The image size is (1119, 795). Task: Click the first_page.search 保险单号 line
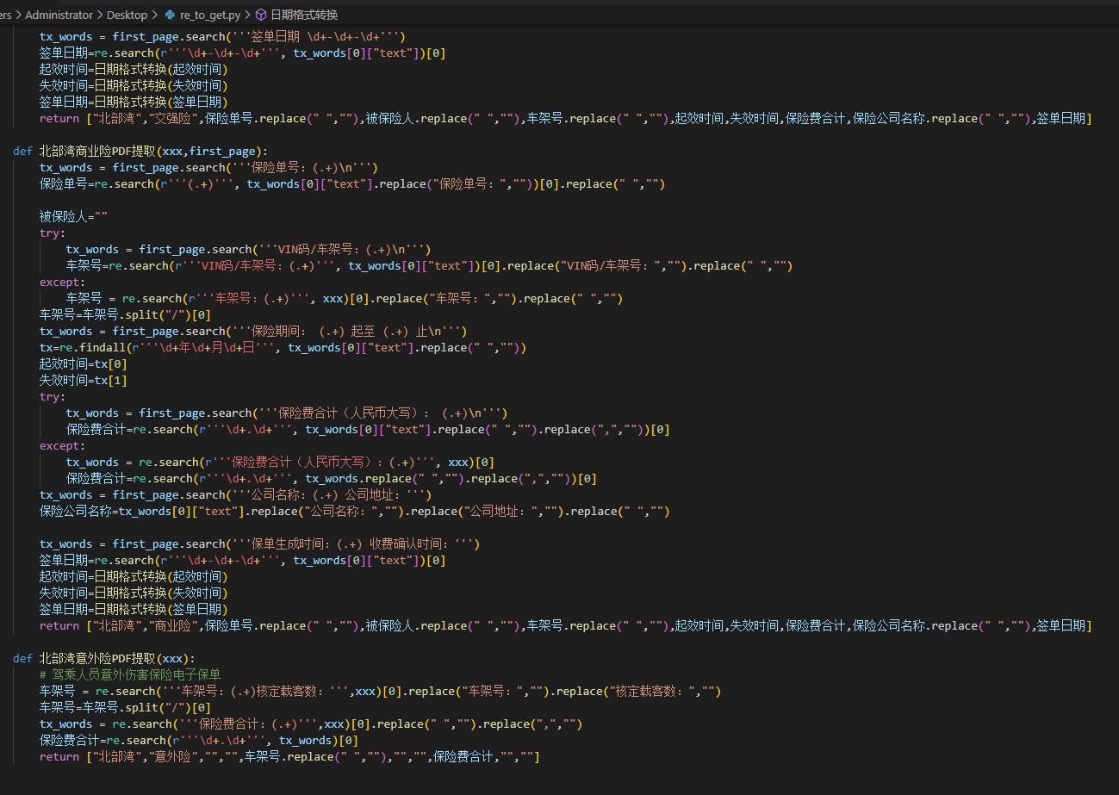tap(209, 167)
